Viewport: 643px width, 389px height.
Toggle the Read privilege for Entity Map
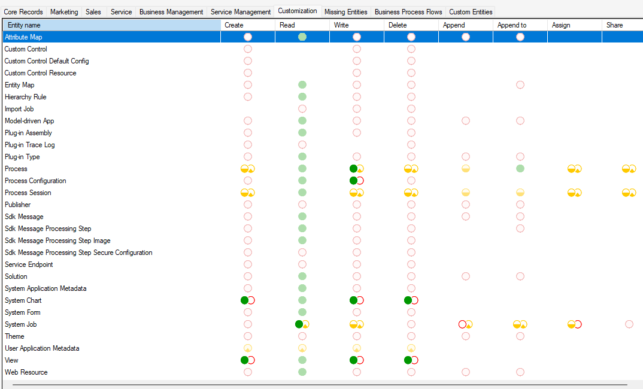[x=302, y=85]
